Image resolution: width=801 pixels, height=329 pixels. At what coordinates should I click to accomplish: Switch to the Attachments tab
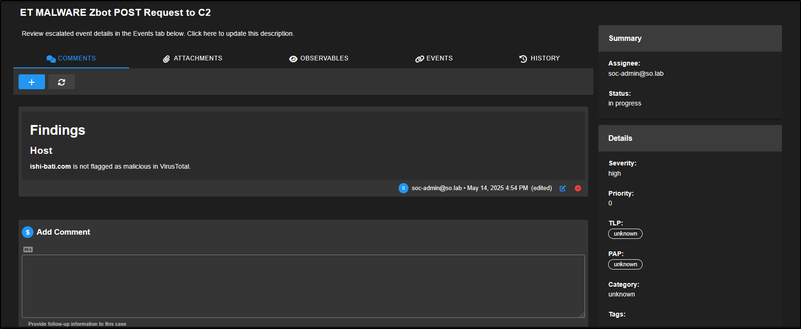click(x=192, y=59)
